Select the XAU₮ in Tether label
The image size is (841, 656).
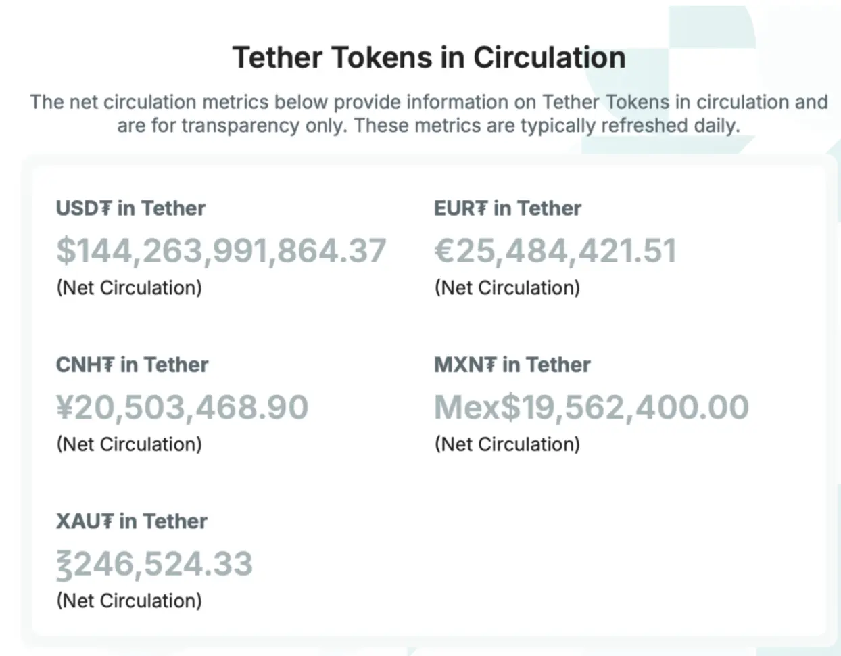pos(131,521)
